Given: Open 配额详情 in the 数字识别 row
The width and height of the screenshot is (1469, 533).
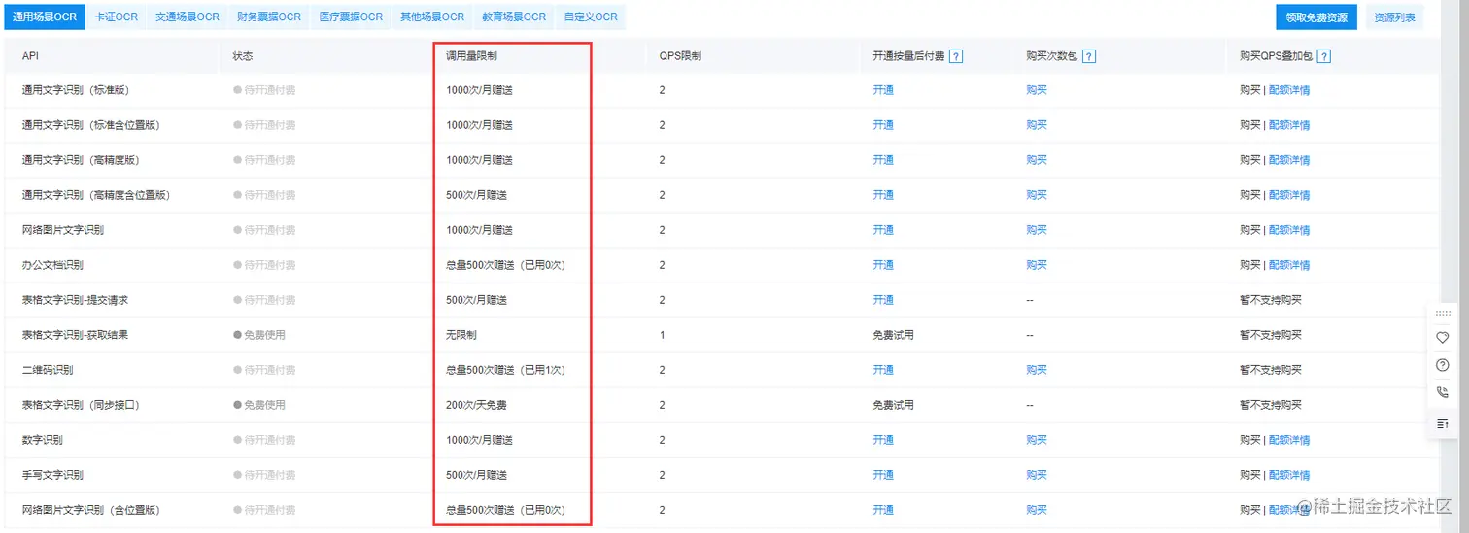Looking at the screenshot, I should click(1289, 440).
